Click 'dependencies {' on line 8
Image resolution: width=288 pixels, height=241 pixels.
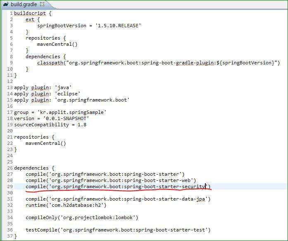[46, 57]
